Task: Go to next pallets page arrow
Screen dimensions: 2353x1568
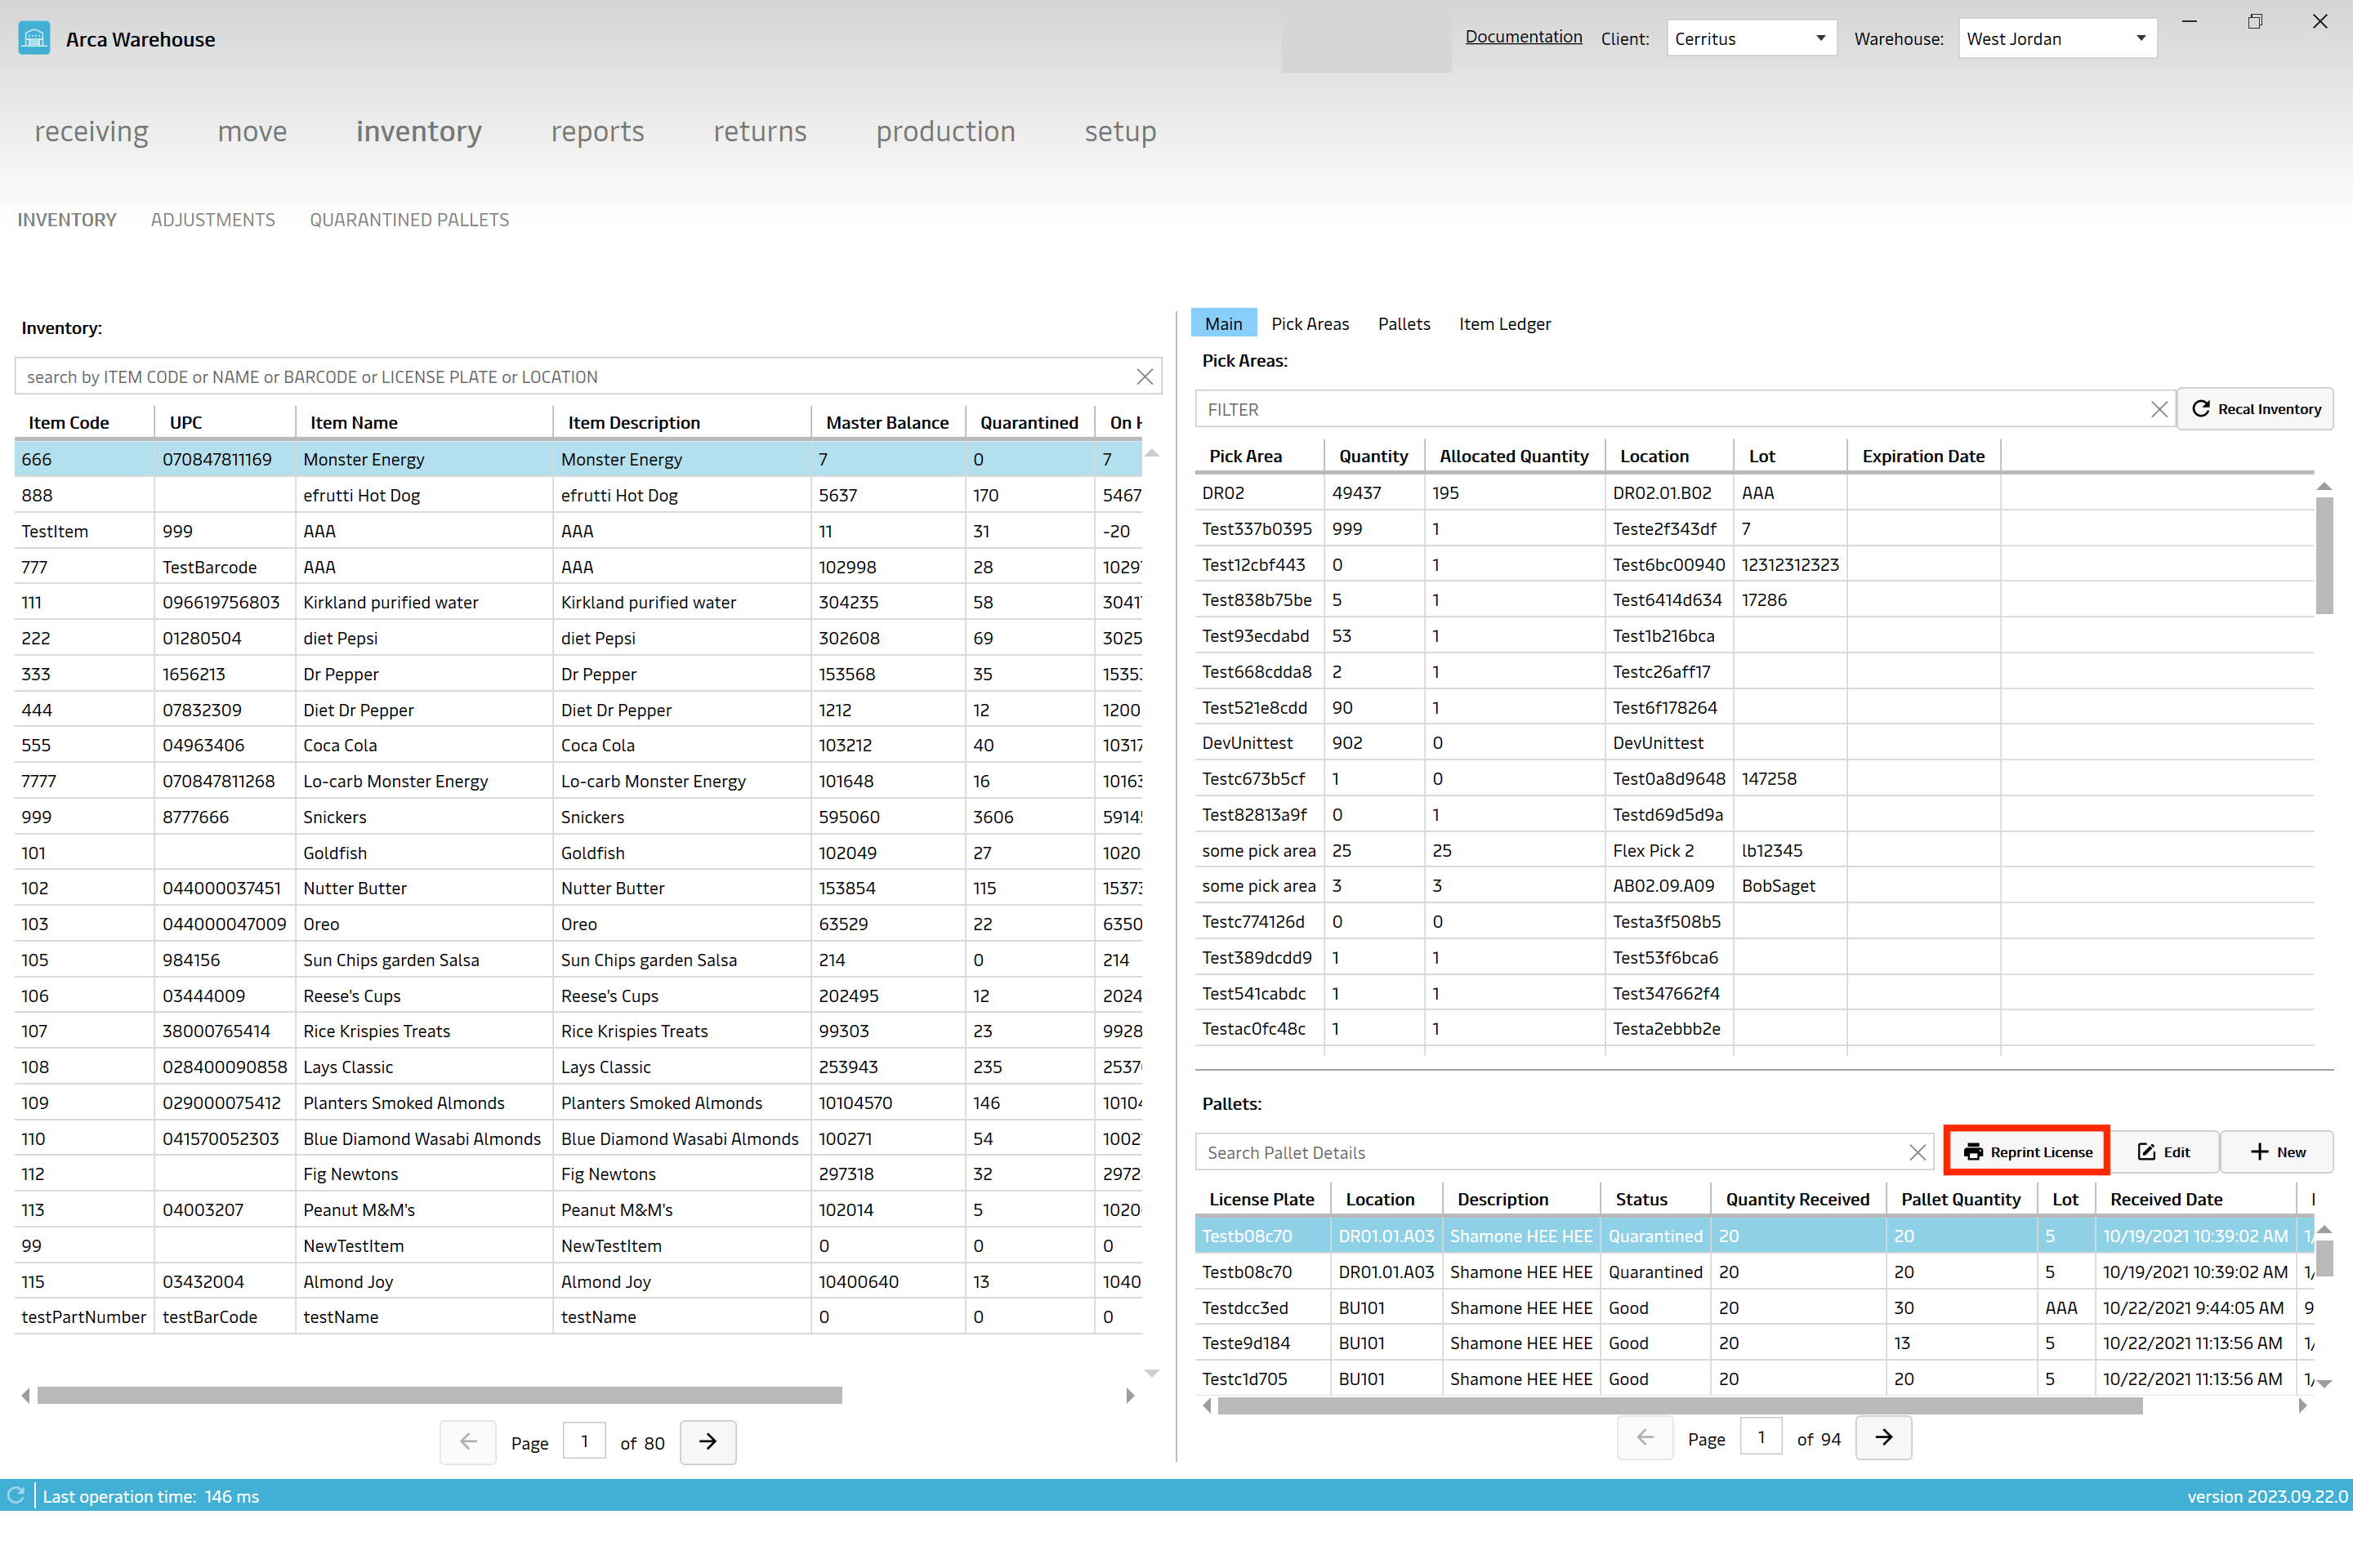Action: 1882,1437
